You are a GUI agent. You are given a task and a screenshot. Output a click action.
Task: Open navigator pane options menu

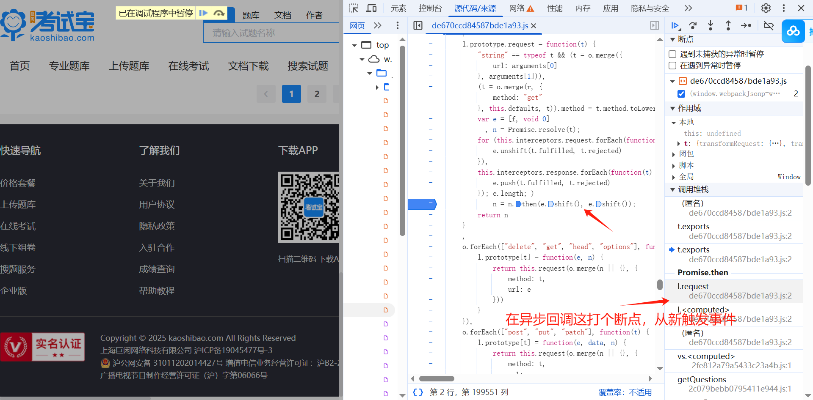pos(397,25)
